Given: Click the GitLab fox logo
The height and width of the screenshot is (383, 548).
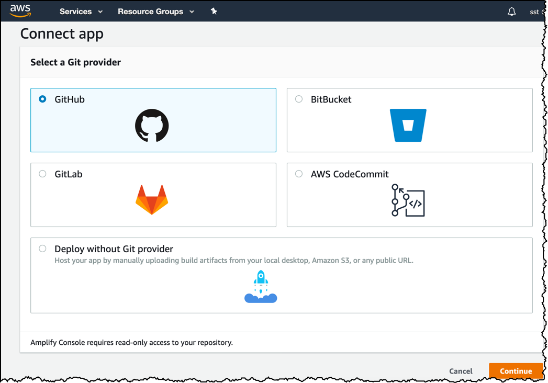Looking at the screenshot, I should click(x=152, y=199).
